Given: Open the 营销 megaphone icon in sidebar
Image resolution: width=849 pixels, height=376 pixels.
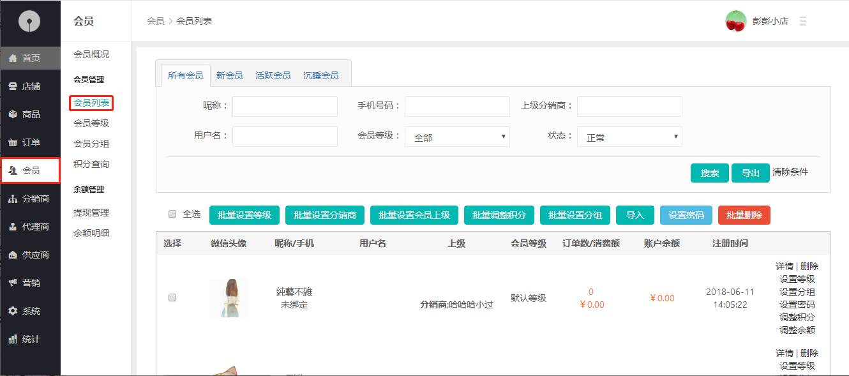Looking at the screenshot, I should pos(13,283).
